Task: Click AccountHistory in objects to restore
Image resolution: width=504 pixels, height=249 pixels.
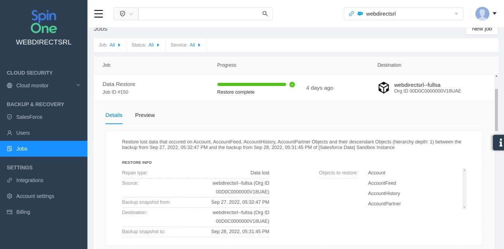Action: pos(384,193)
